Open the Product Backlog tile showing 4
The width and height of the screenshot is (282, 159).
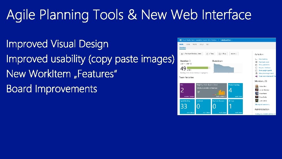pos(235,90)
